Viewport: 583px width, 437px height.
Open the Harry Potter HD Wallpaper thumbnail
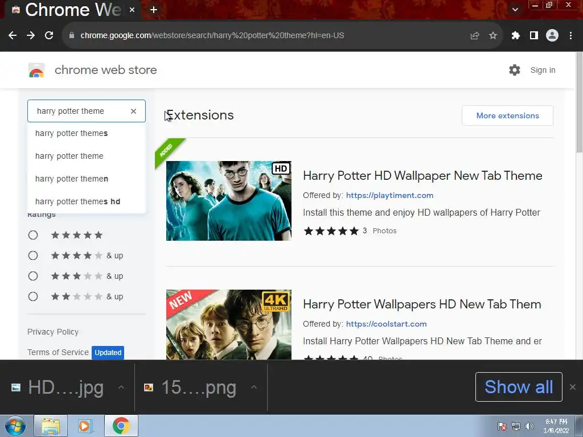point(229,201)
